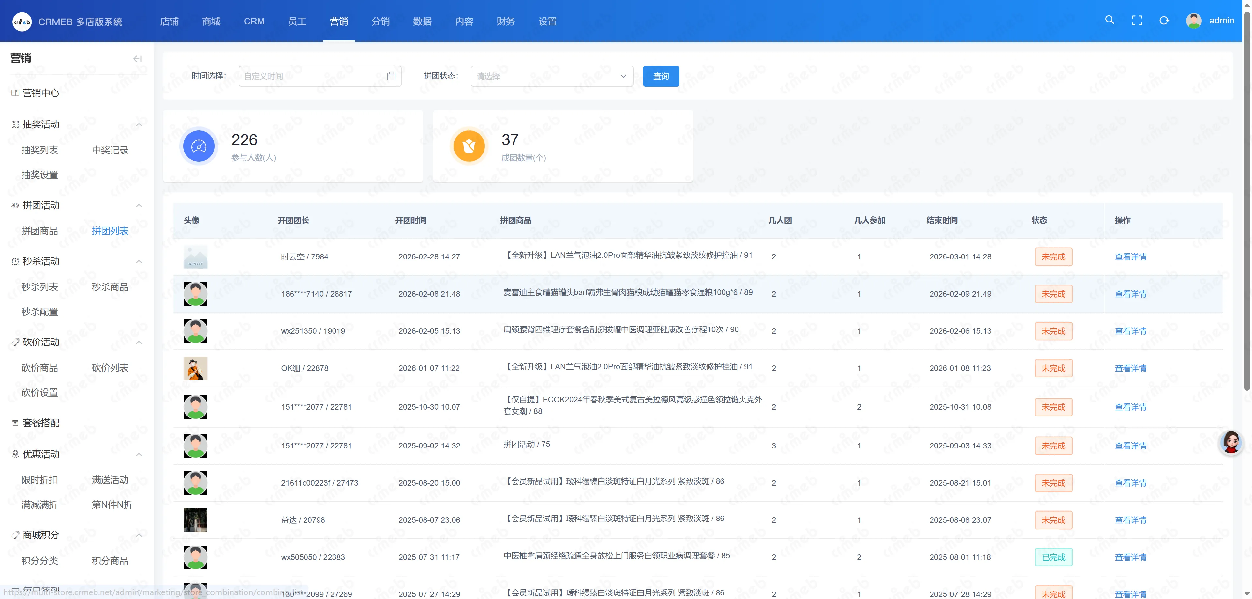Collapse the 优惠活动 menu chevron
The width and height of the screenshot is (1252, 599).
(139, 455)
